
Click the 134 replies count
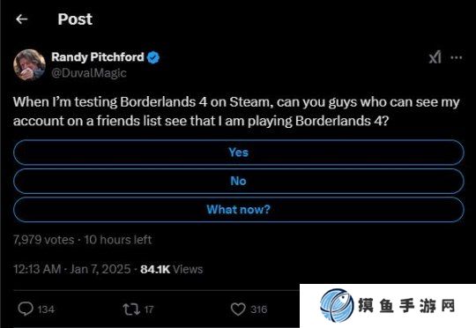point(46,309)
